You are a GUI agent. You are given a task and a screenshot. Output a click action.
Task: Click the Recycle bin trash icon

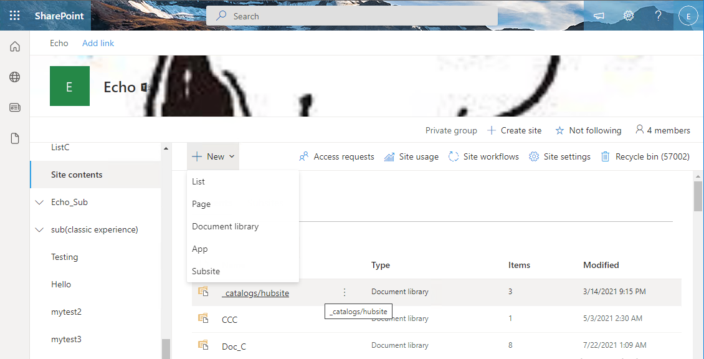click(605, 157)
